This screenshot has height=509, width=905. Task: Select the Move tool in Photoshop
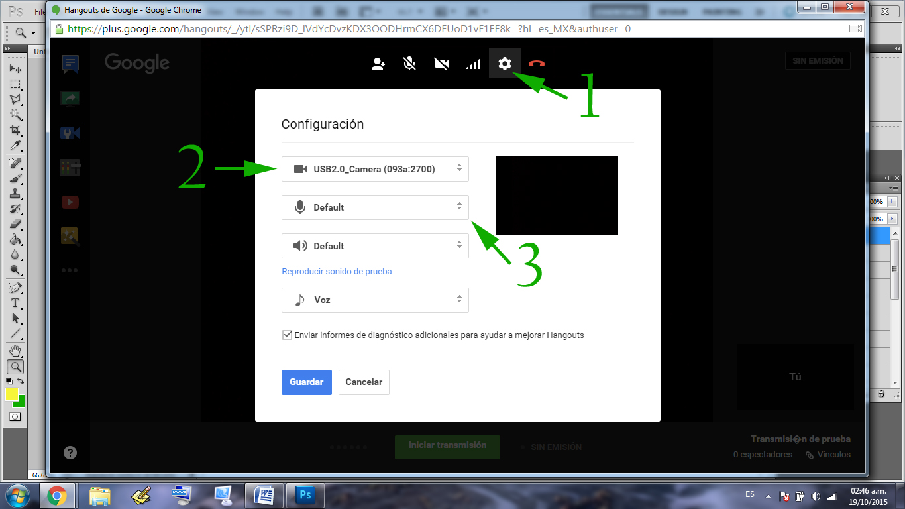click(15, 69)
